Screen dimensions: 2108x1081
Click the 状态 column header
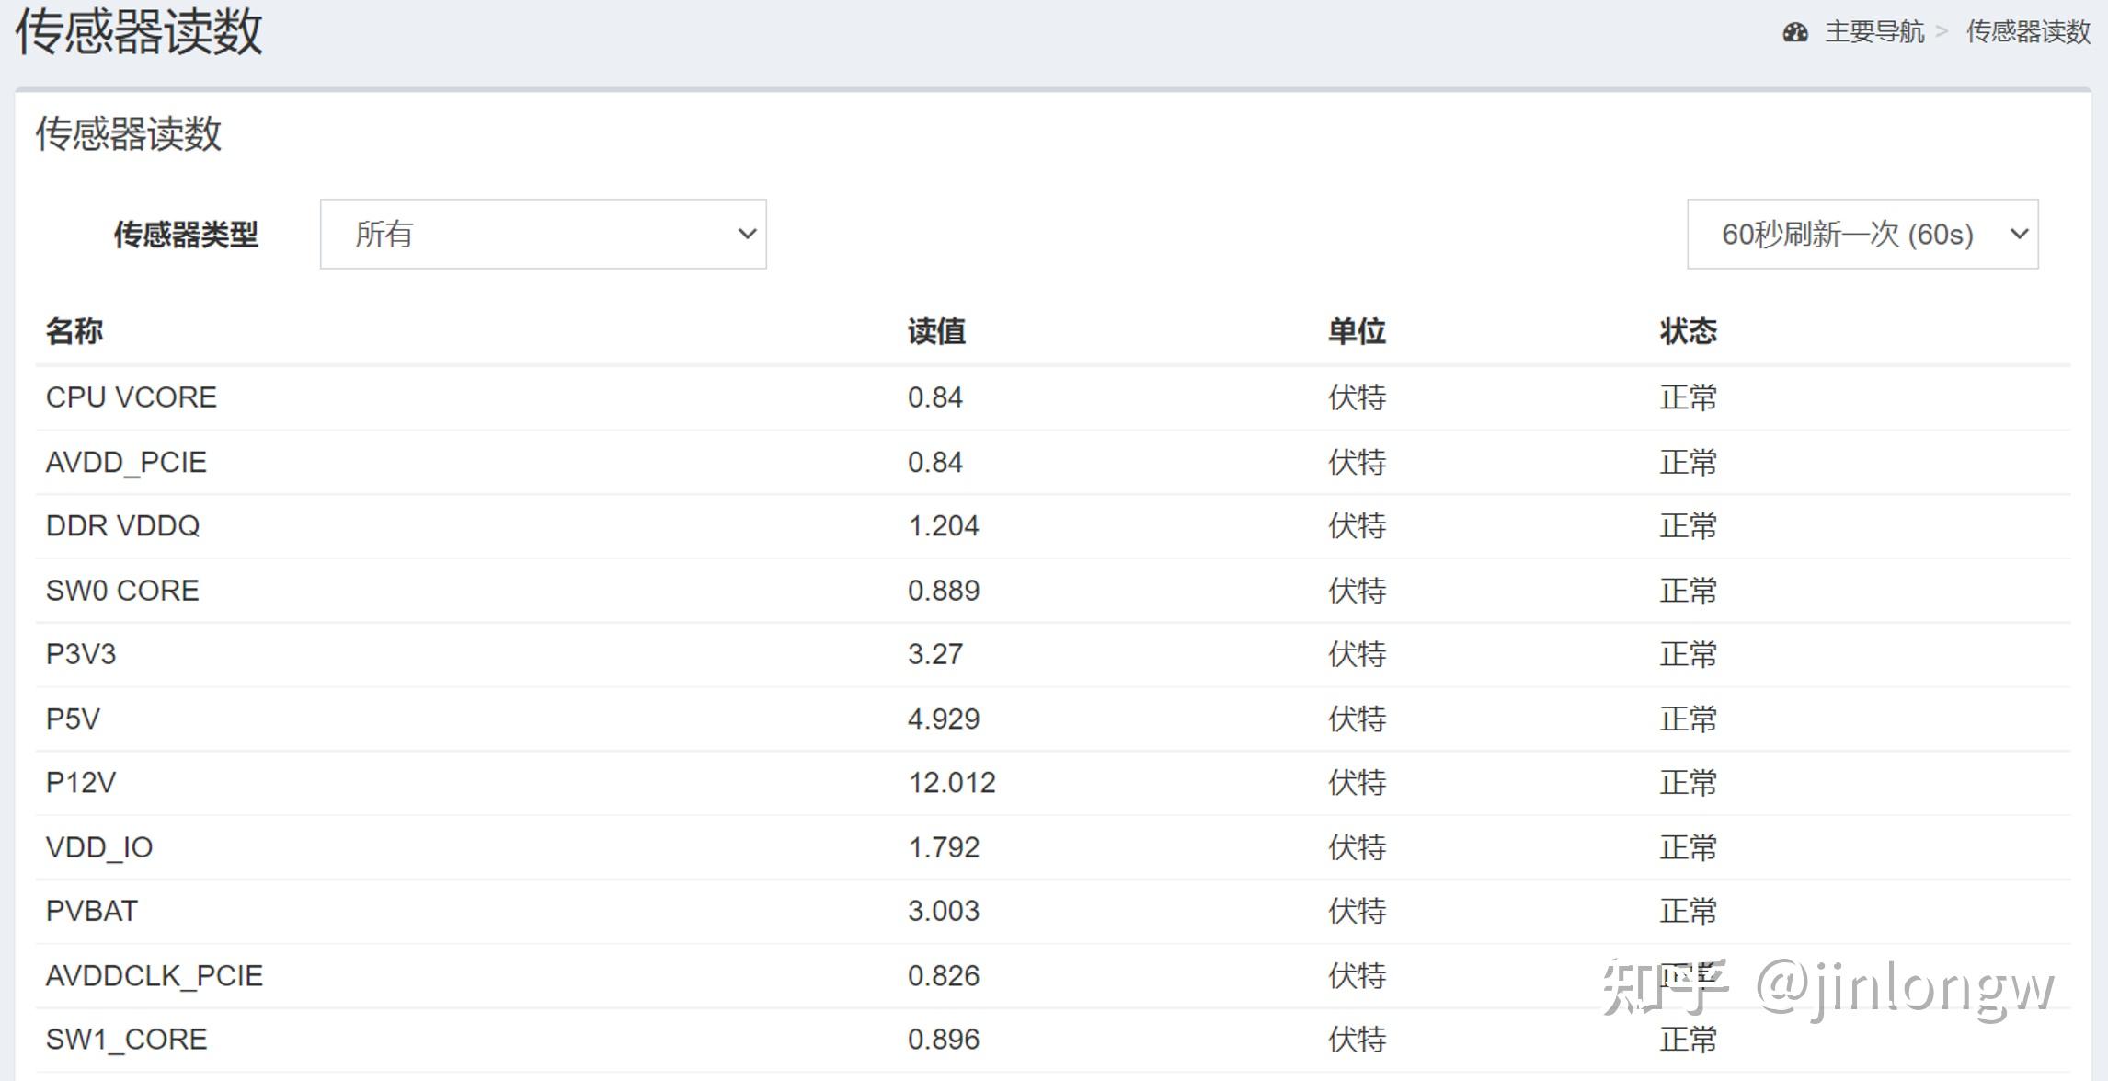click(x=1688, y=331)
